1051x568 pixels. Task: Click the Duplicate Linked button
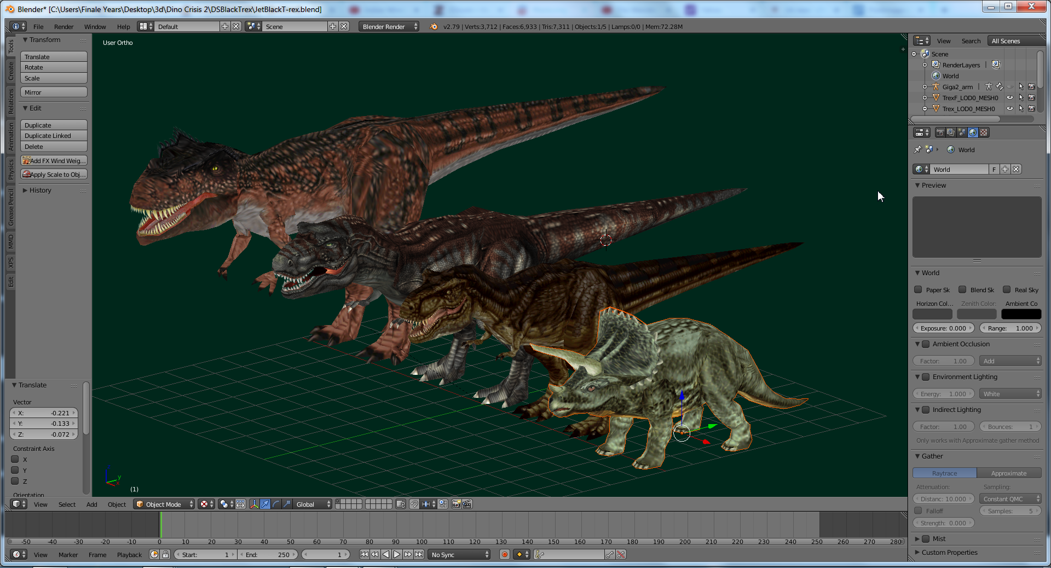[54, 136]
